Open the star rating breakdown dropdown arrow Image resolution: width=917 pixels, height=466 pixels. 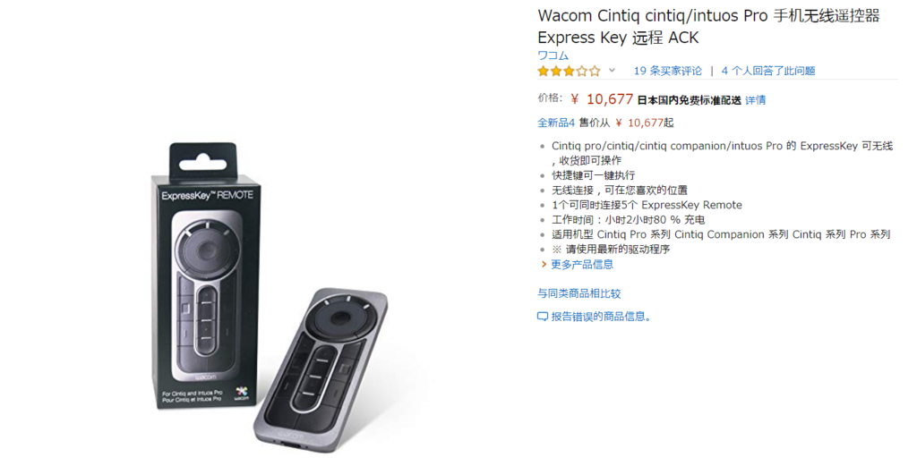(x=612, y=71)
